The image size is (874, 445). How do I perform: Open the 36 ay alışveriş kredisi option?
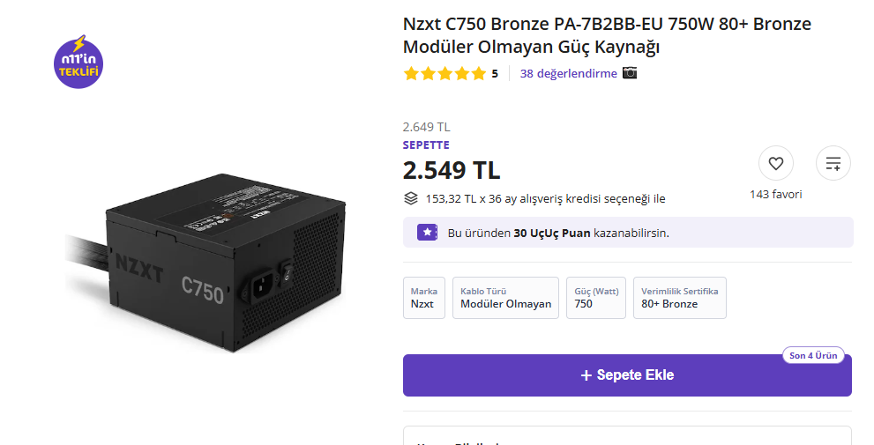point(545,198)
